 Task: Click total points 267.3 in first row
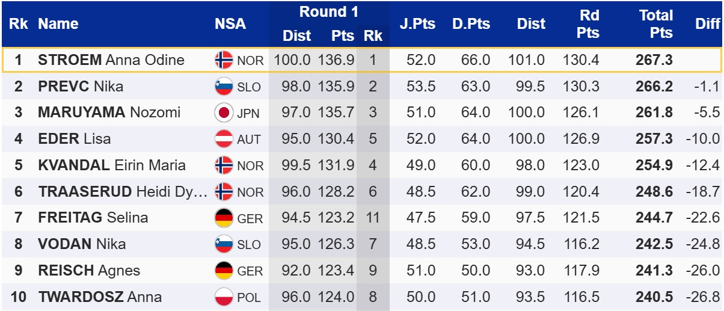(x=654, y=60)
